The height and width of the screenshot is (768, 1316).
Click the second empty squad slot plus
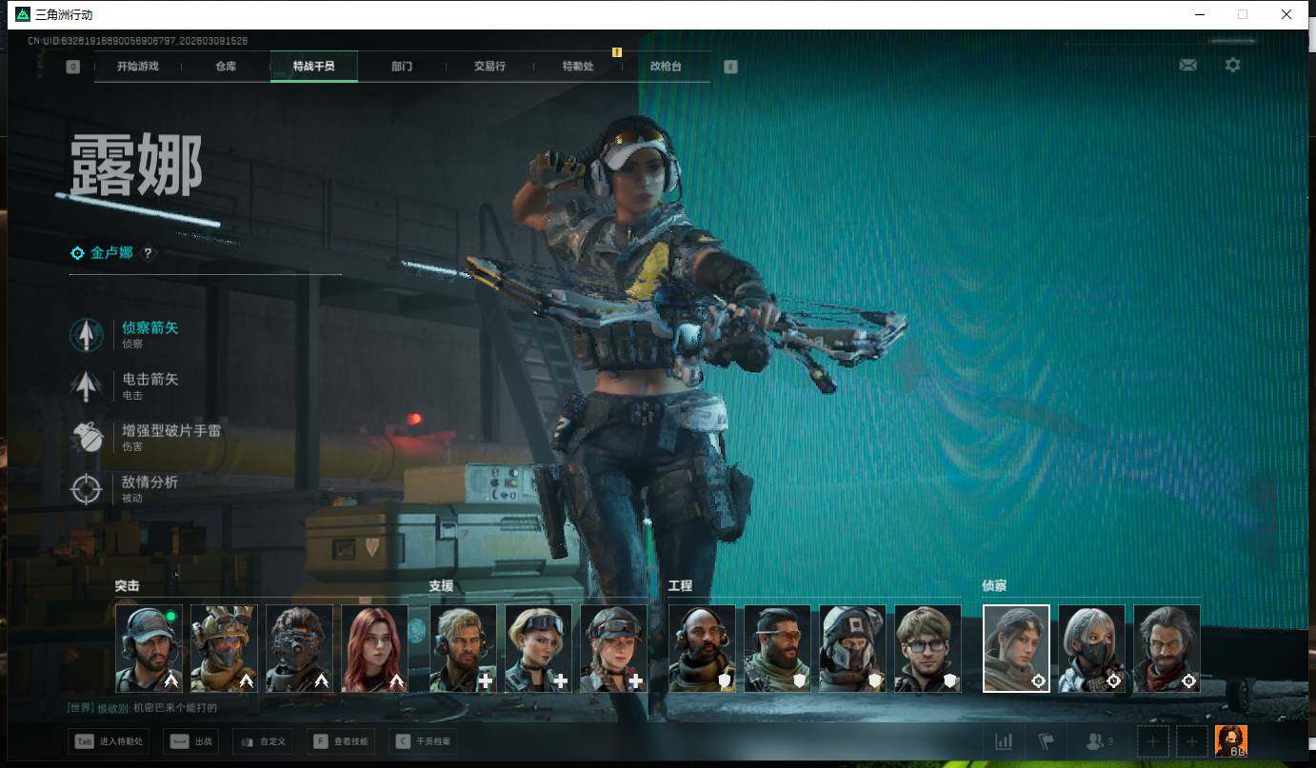(1191, 741)
